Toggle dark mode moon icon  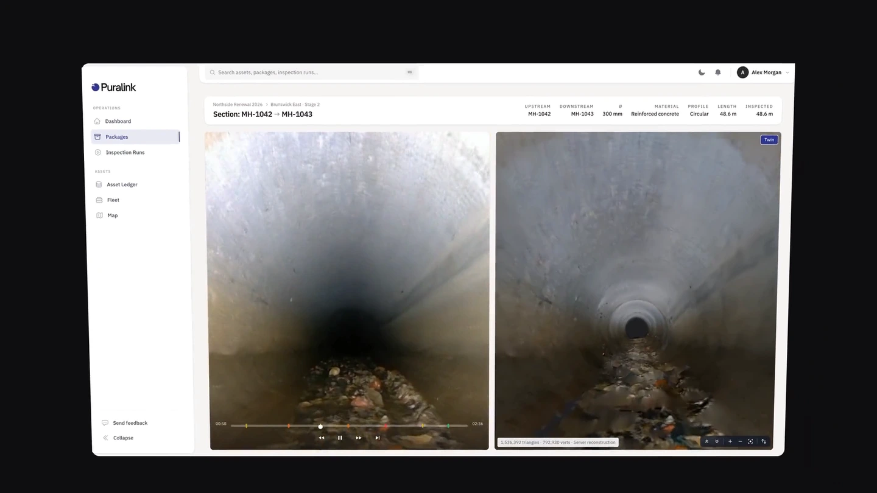[702, 72]
